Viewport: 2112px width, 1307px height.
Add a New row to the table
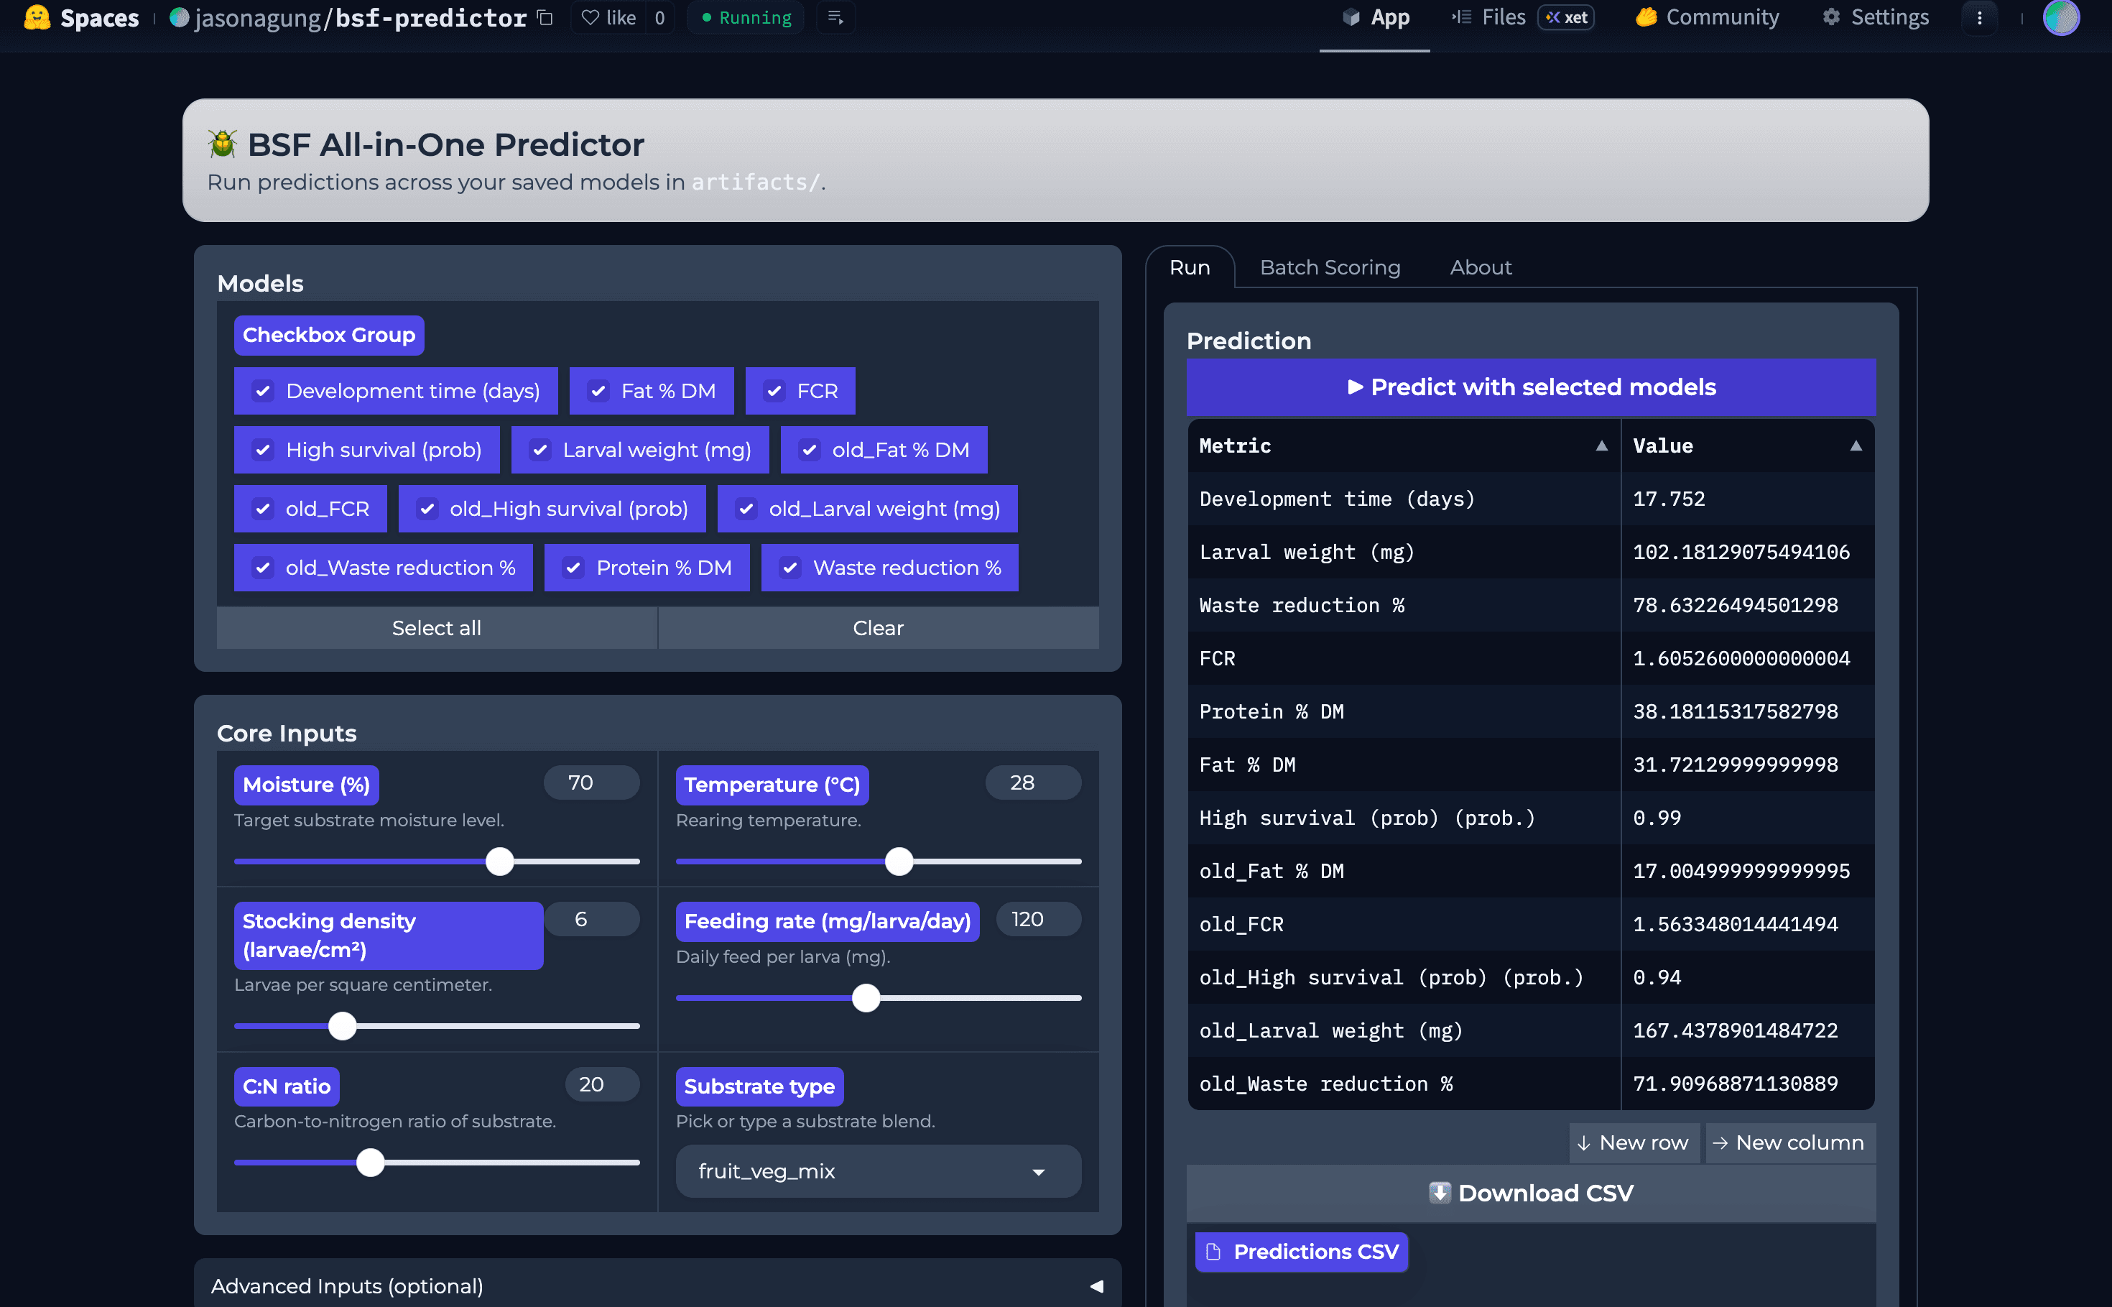[x=1634, y=1142]
